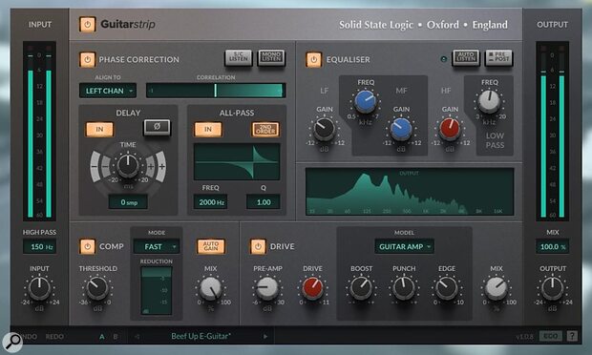Click the input level meter
The width and height of the screenshot is (592, 355).
click(39, 131)
